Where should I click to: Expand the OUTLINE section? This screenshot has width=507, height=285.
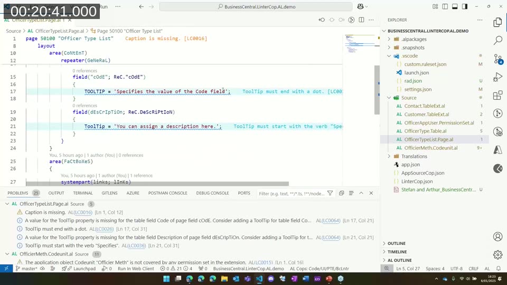pyautogui.click(x=397, y=243)
